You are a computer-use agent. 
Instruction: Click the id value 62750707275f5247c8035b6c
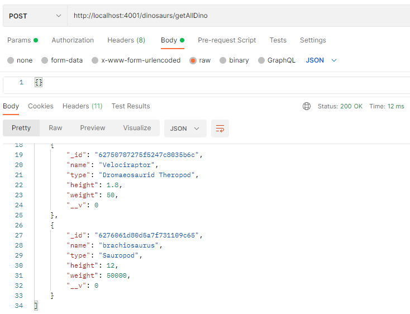tap(147, 155)
